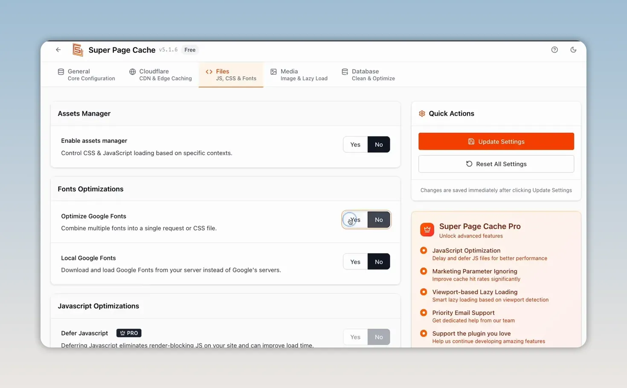Switch to the Database Clean & Optimize tab
The width and height of the screenshot is (627, 388).
coord(368,75)
